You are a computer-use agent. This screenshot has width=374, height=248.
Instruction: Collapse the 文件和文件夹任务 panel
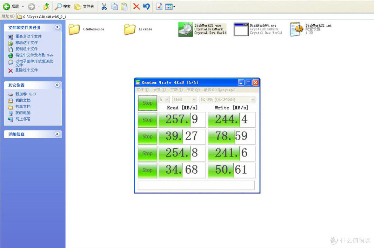click(x=57, y=27)
